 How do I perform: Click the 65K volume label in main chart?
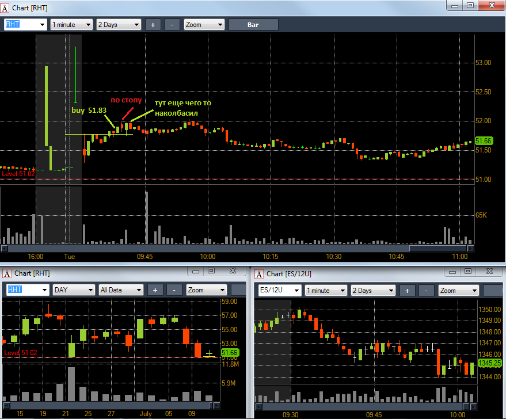481,215
